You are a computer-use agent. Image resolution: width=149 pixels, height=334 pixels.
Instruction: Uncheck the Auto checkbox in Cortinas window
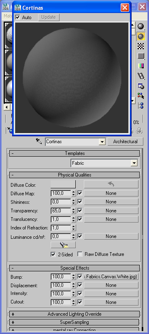tap(18, 17)
